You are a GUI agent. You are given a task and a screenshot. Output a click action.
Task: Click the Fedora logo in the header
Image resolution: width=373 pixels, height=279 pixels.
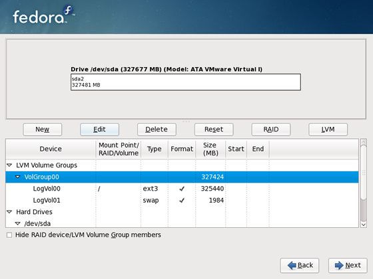pyautogui.click(x=43, y=15)
